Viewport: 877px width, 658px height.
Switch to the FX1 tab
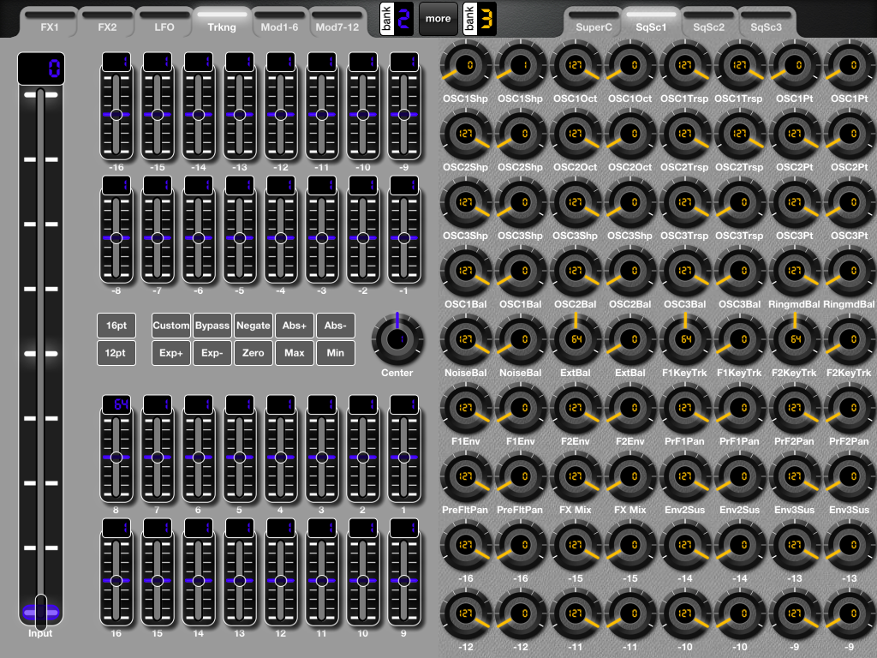coord(49,23)
